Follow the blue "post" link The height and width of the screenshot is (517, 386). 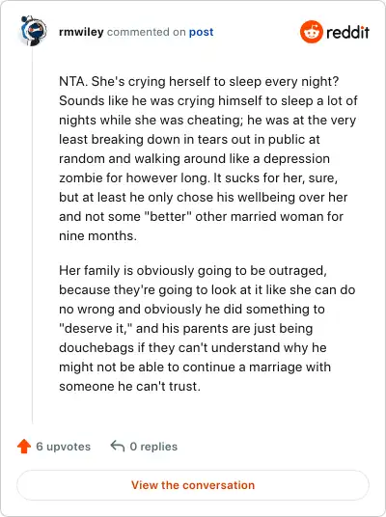[x=201, y=33]
